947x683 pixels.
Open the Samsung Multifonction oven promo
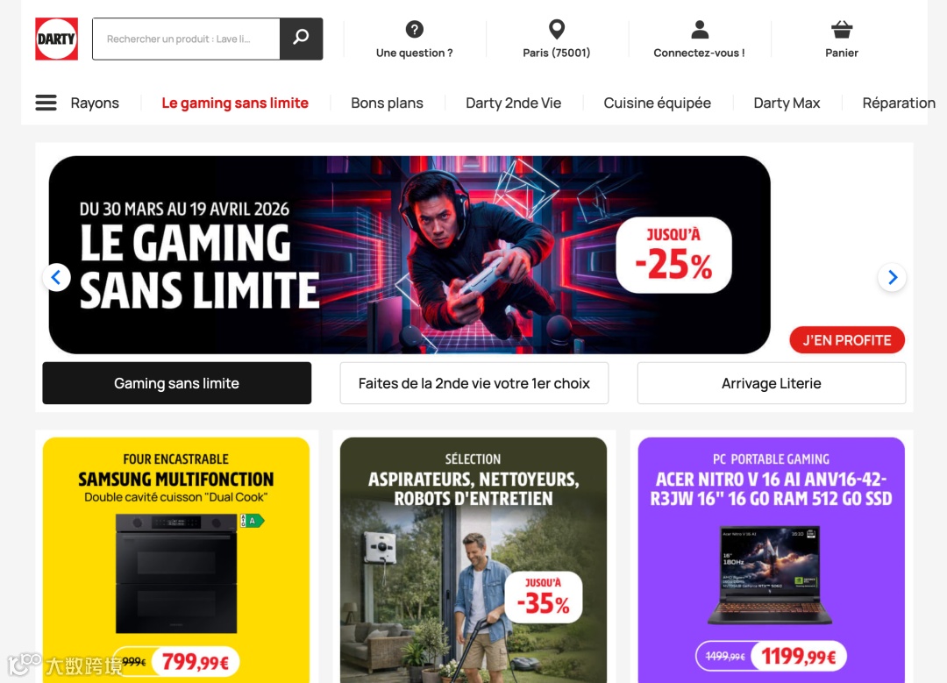pos(176,559)
